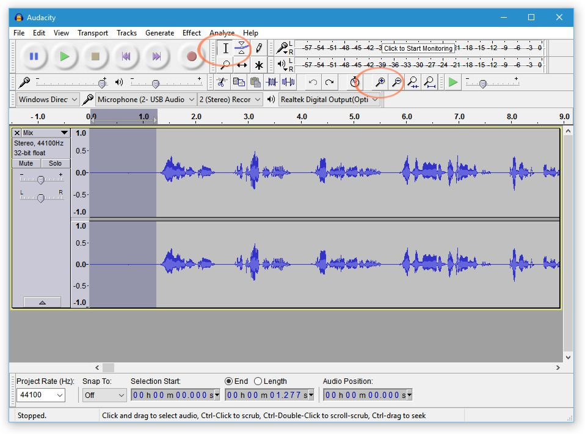Click the Mix track gain slider
585x434 pixels.
point(41,179)
